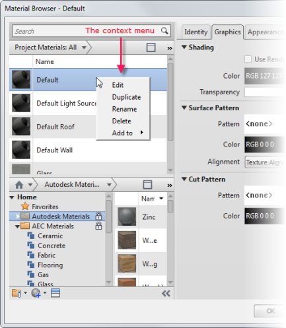Open project materials overflow chevrons
This screenshot has width=286, height=328.
tap(169, 48)
